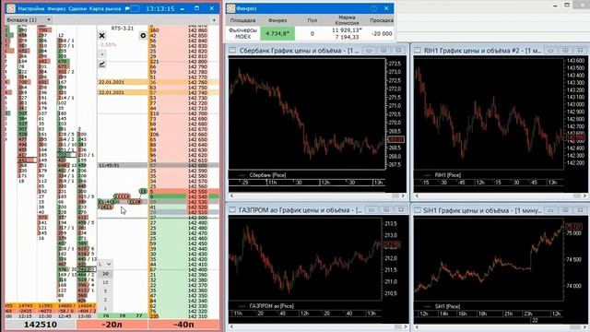Click the SiH1 chart window icon
The height and width of the screenshot is (332, 590).
pyautogui.click(x=418, y=210)
